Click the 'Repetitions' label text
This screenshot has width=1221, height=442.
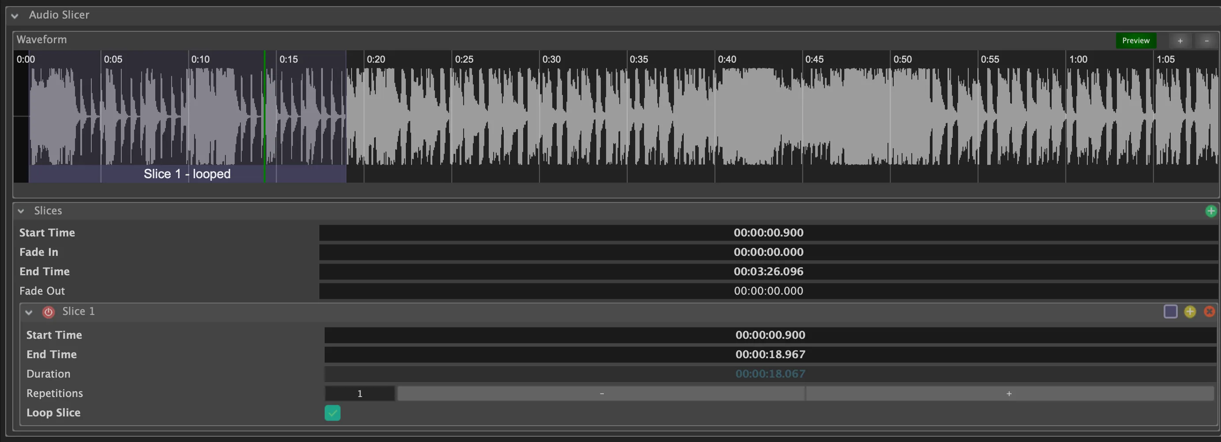55,393
